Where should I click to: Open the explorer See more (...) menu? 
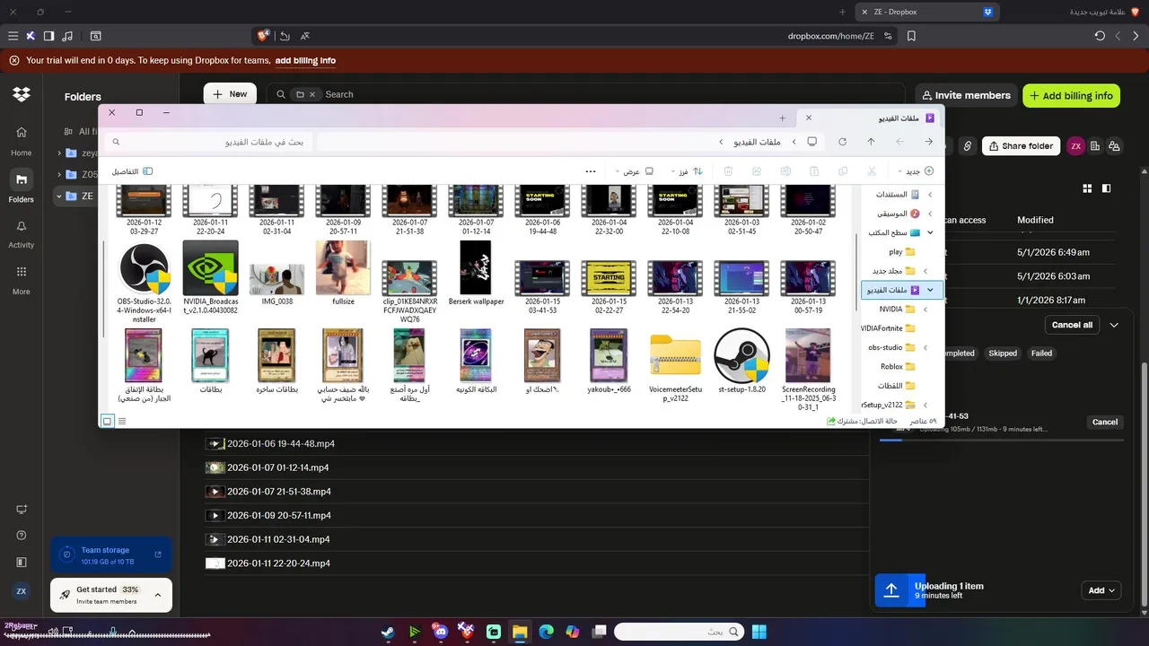(x=591, y=170)
